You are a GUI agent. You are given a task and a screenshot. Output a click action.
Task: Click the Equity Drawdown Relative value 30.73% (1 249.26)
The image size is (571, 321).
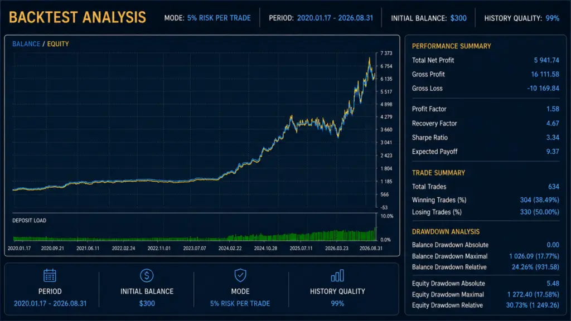[533, 305]
